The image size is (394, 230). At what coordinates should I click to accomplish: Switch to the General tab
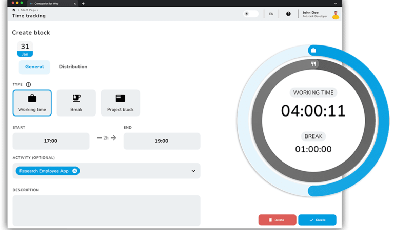(34, 67)
